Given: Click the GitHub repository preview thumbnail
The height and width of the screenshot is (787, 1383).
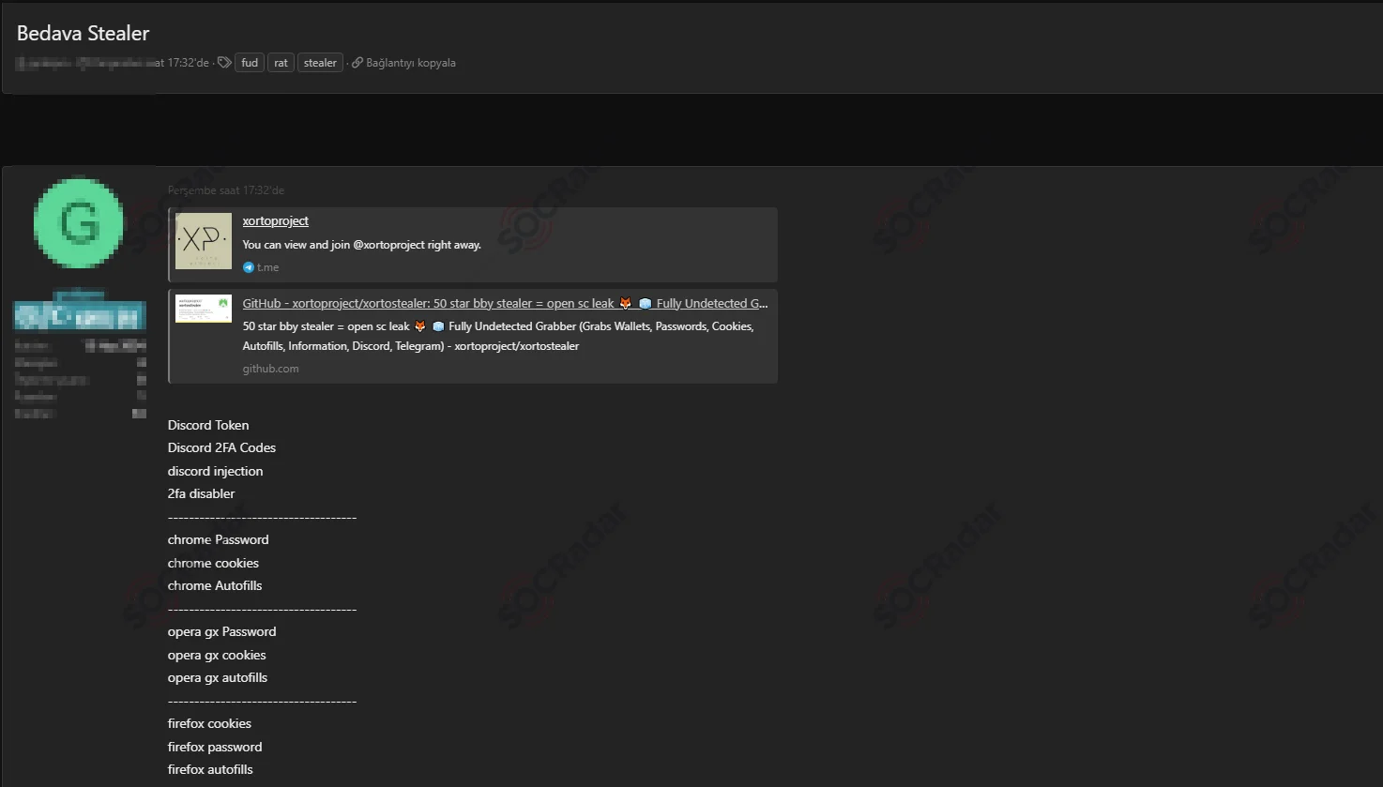Looking at the screenshot, I should [x=204, y=309].
